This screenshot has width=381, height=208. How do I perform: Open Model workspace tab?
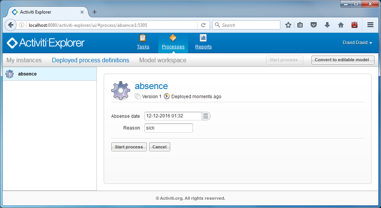163,60
